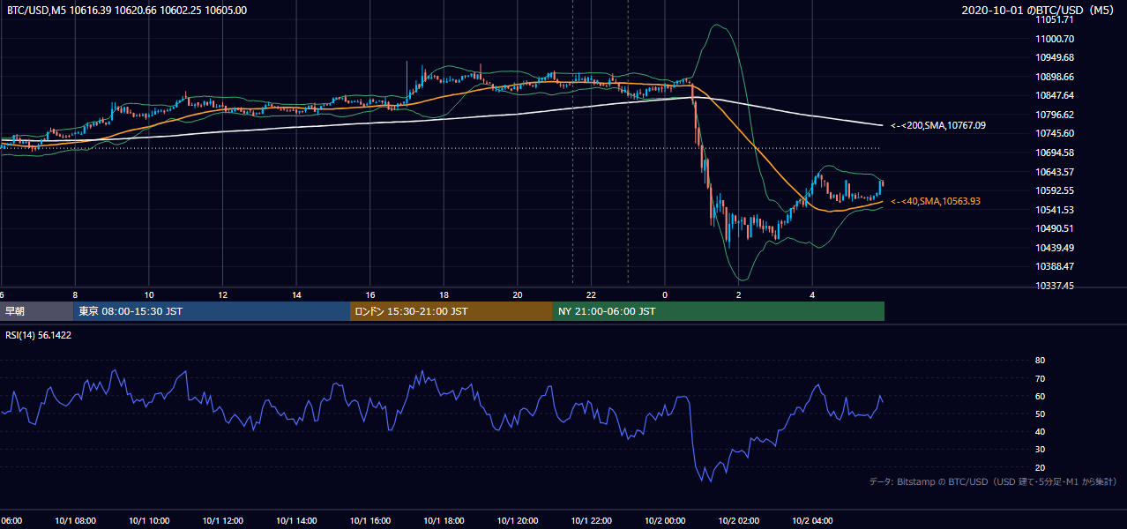Click price axis value 10796.62

coord(1056,115)
